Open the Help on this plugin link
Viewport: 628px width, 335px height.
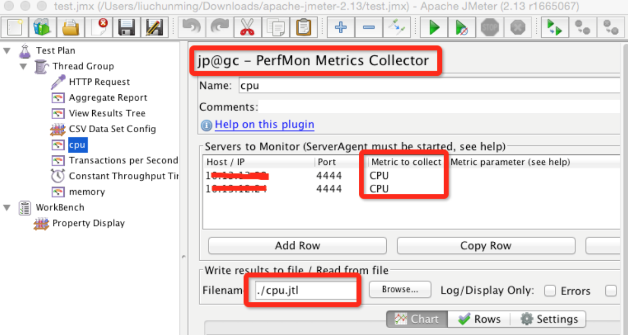264,124
